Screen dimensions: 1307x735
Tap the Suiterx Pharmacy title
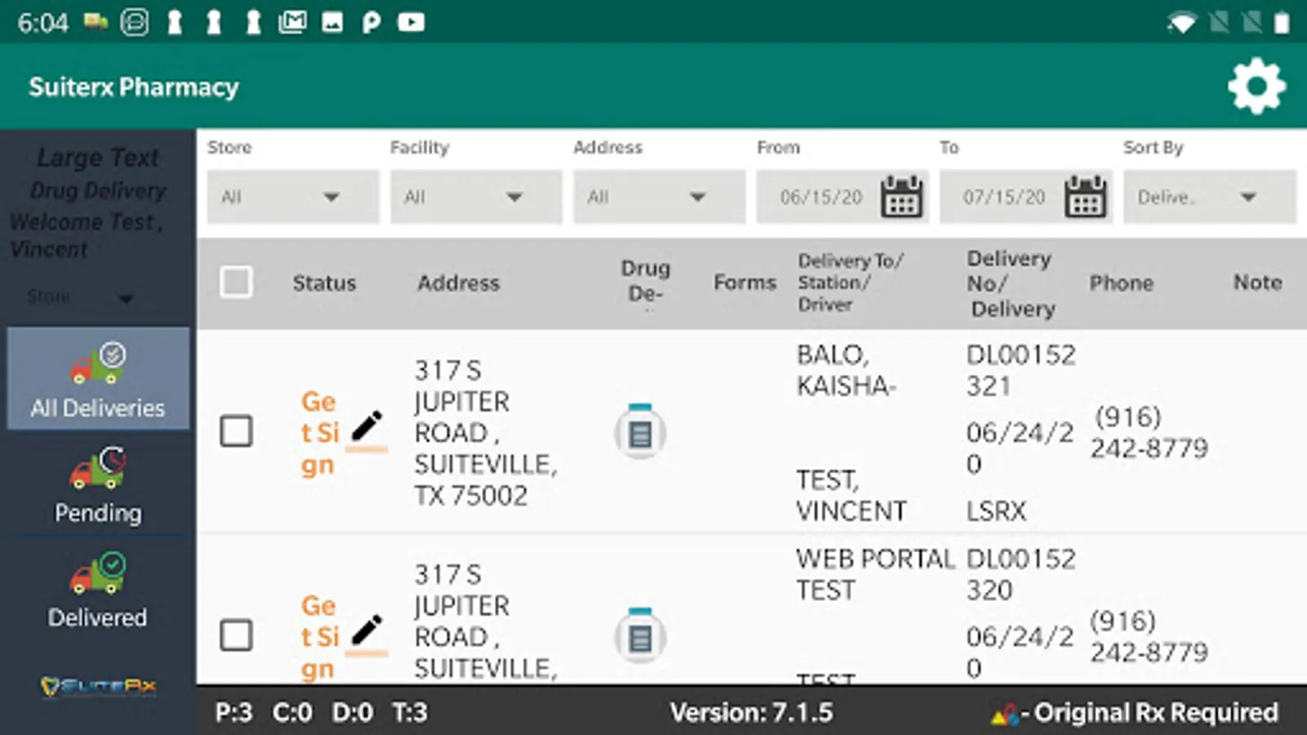(134, 87)
